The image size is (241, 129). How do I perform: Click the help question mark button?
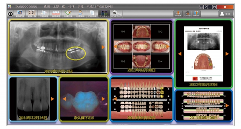pyautogui.click(x=206, y=7)
